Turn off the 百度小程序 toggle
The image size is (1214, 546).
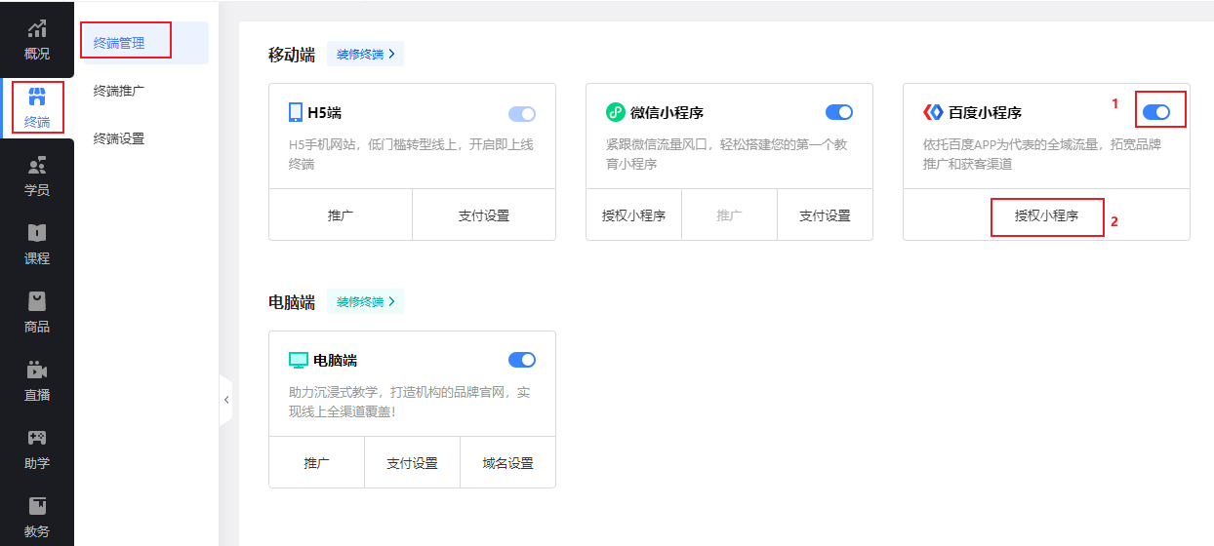pos(1155,112)
